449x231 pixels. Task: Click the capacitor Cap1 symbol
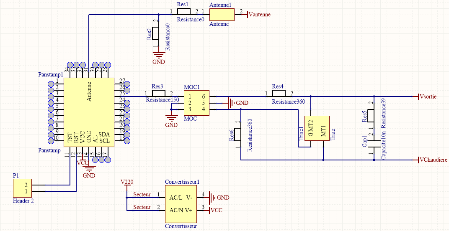click(x=374, y=144)
